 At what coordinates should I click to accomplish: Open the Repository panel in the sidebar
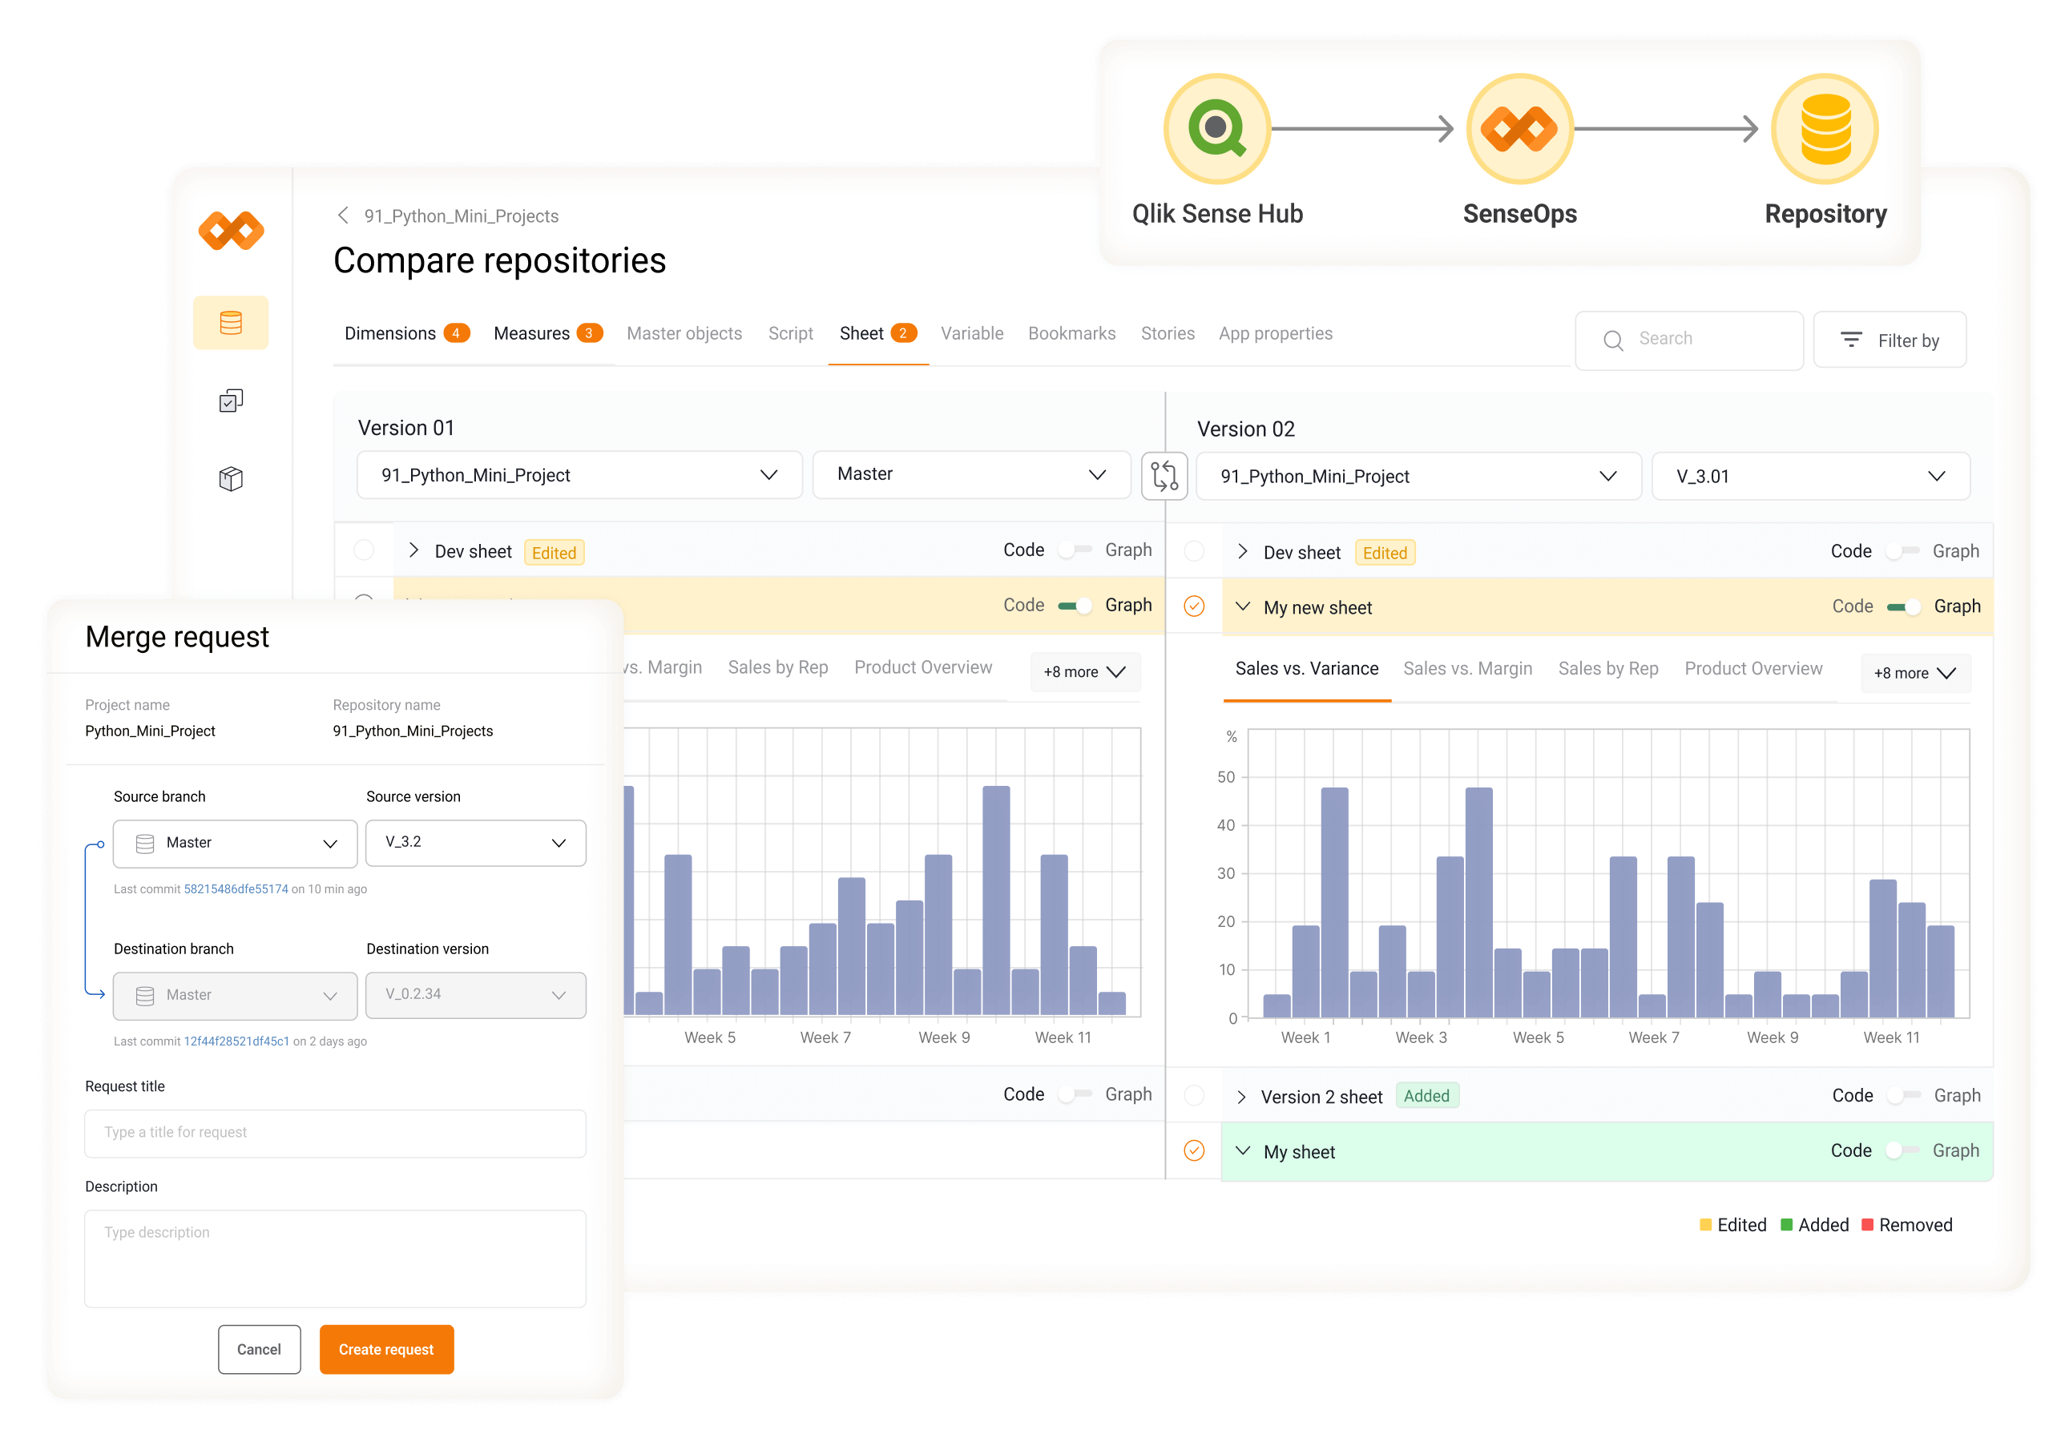click(x=231, y=322)
